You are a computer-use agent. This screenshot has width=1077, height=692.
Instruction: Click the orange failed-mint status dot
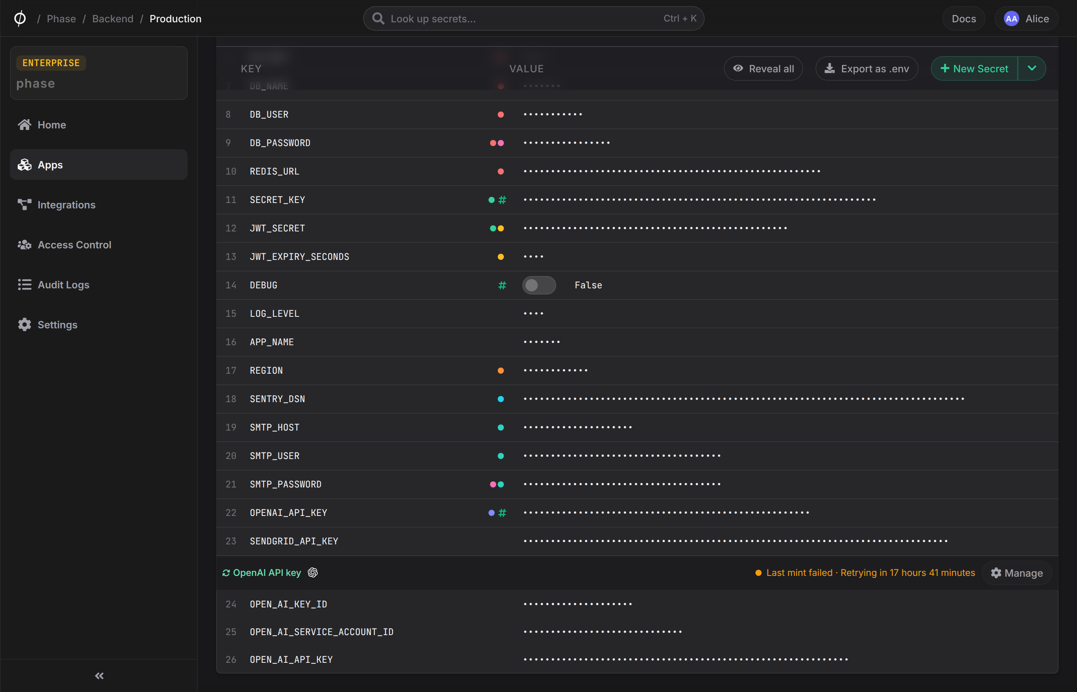coord(758,572)
